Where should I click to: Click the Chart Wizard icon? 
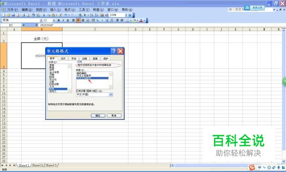(x=102, y=15)
